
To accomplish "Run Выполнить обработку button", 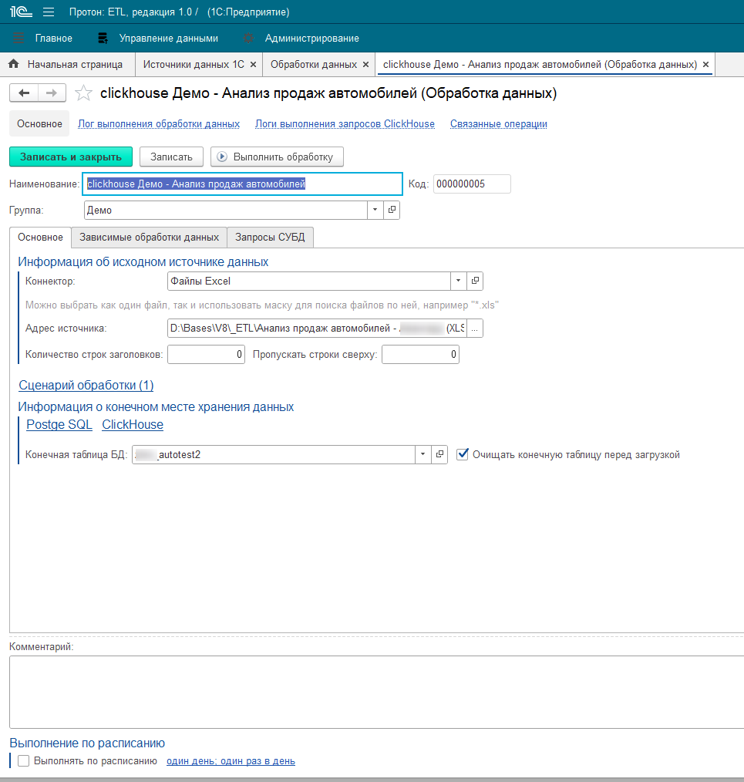I will click(x=278, y=157).
